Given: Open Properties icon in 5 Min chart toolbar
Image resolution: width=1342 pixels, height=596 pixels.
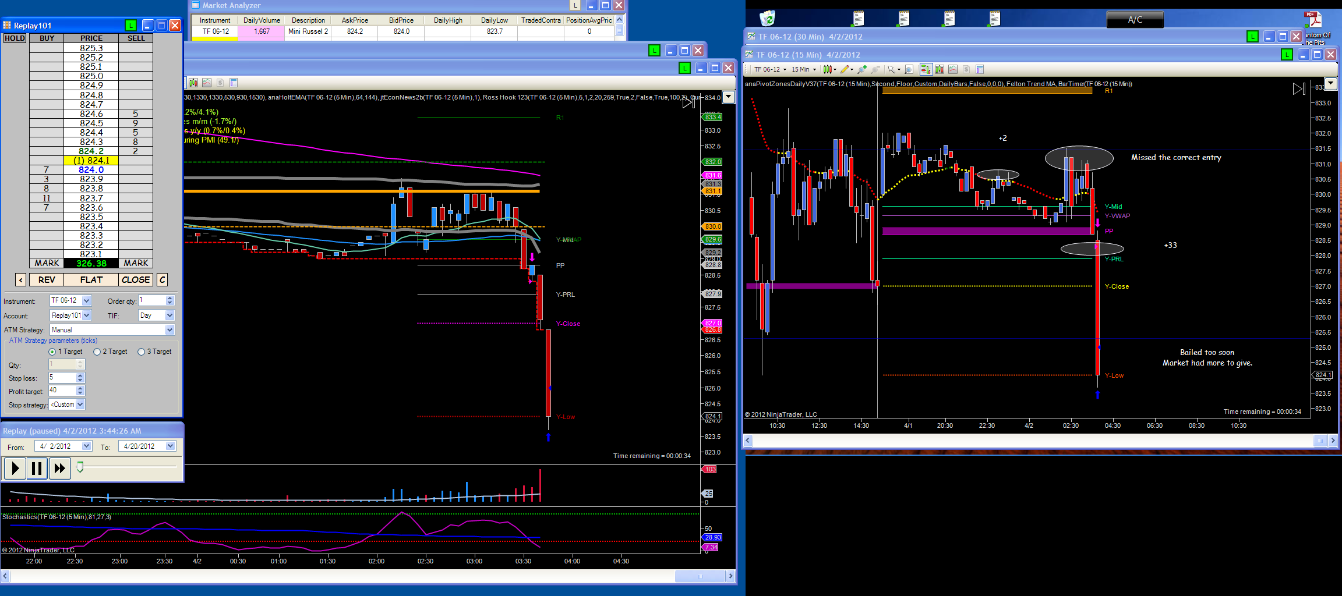Looking at the screenshot, I should click(x=234, y=83).
